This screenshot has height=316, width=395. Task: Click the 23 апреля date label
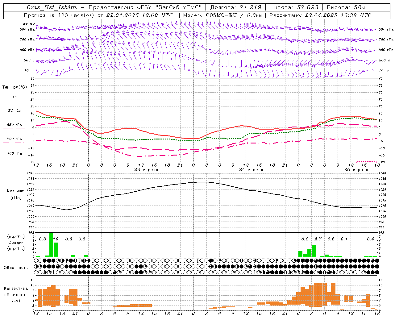146,170
